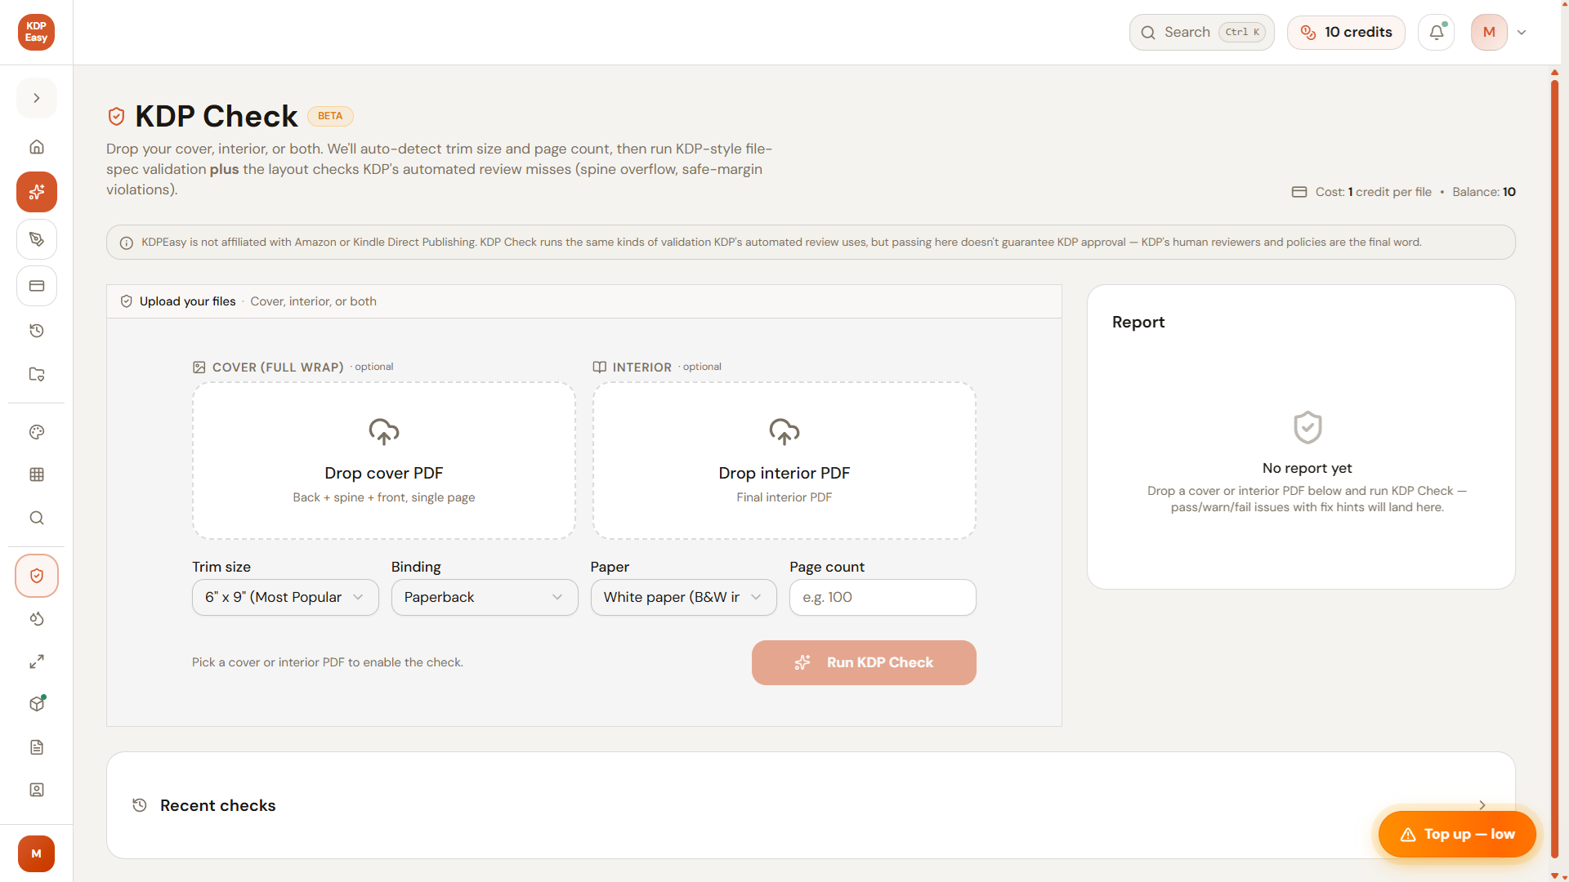Click the M account avatar in header
Screen dimensions: 1569x882
click(x=1489, y=33)
